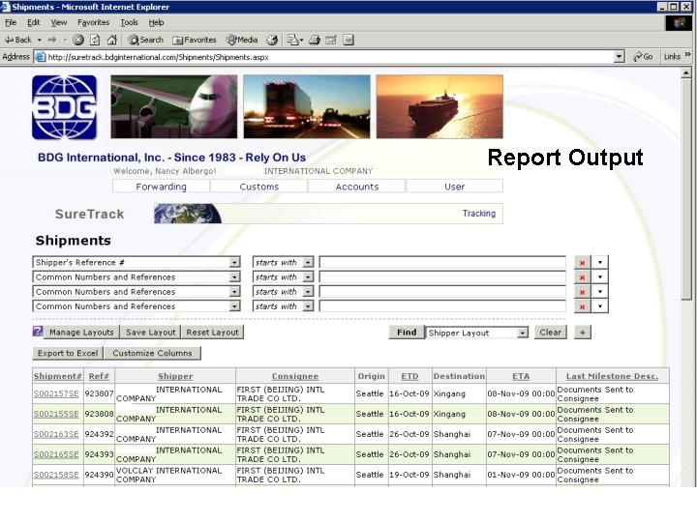Open the Help menu
697x522 pixels.
[x=156, y=22]
